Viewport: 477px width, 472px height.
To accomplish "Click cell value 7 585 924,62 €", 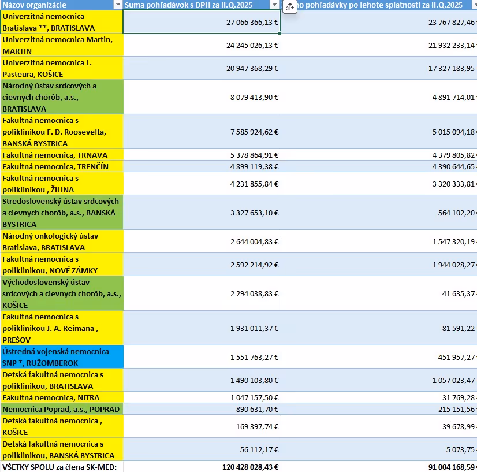I will click(254, 132).
